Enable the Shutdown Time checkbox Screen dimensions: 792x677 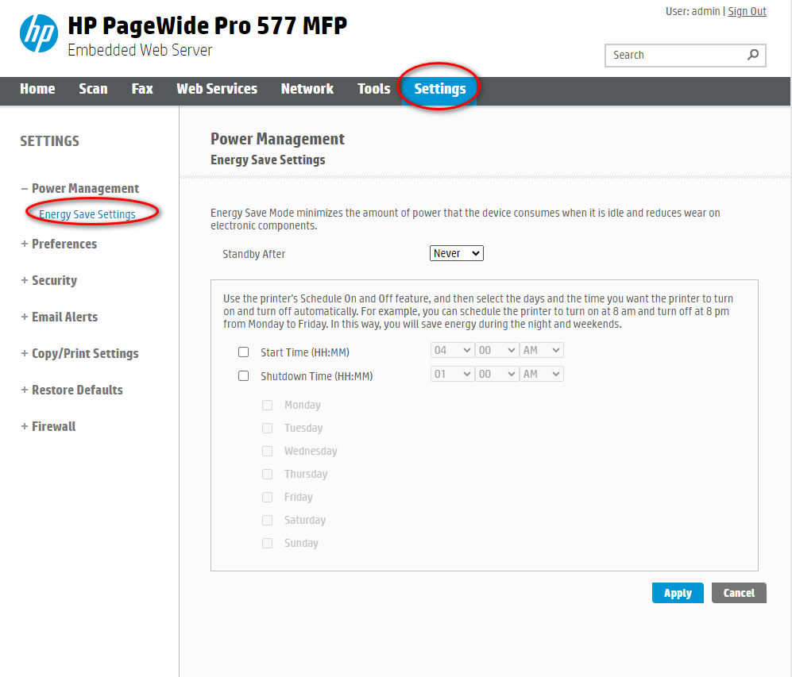pos(243,375)
